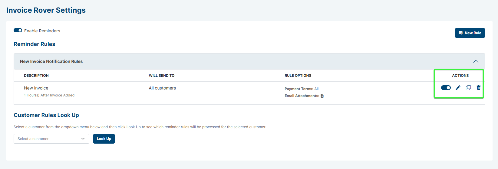Click the 'Reminder Rules' heading
The image size is (498, 169).
coord(35,44)
